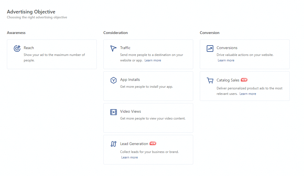The width and height of the screenshot is (304, 176).
Task: Click the Traffic cursor arrow icon
Action: tap(114, 49)
